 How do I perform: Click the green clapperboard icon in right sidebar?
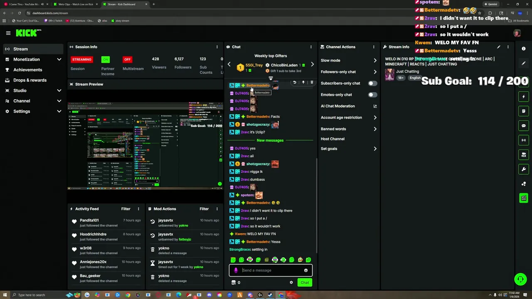pyautogui.click(x=524, y=198)
